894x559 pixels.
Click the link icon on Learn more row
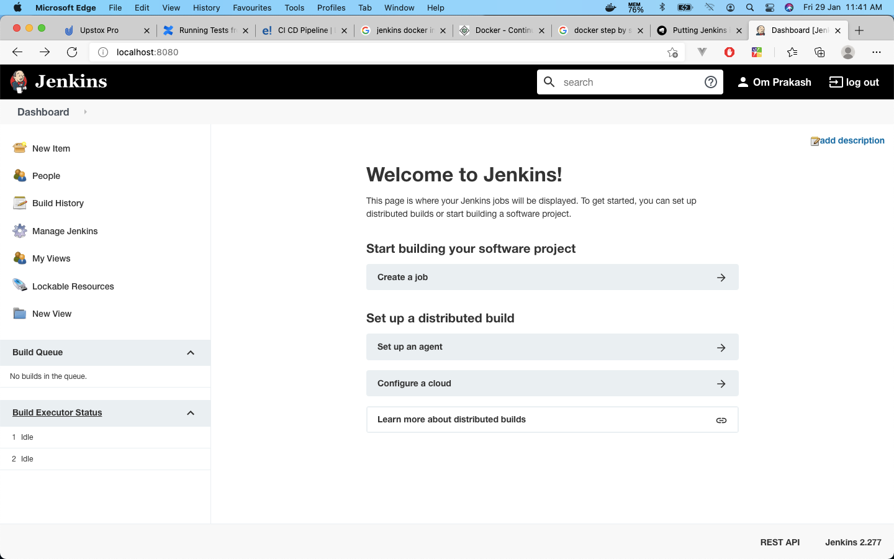pos(721,420)
